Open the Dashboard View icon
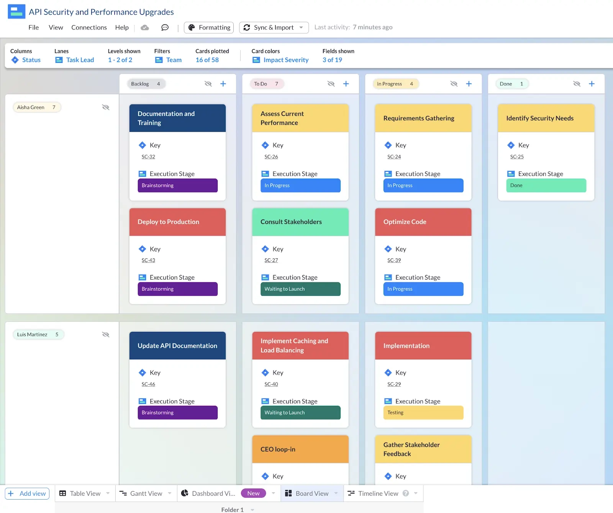613x513 pixels. click(x=185, y=493)
